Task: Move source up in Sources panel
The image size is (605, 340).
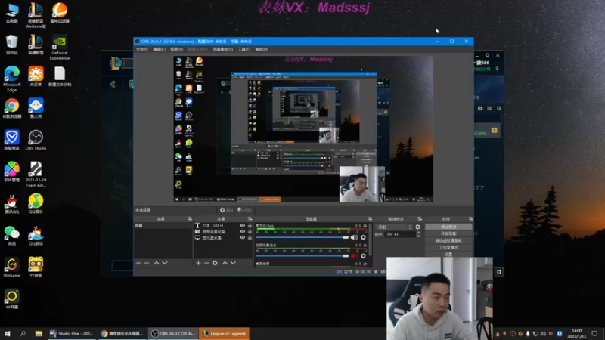Action: click(x=225, y=263)
